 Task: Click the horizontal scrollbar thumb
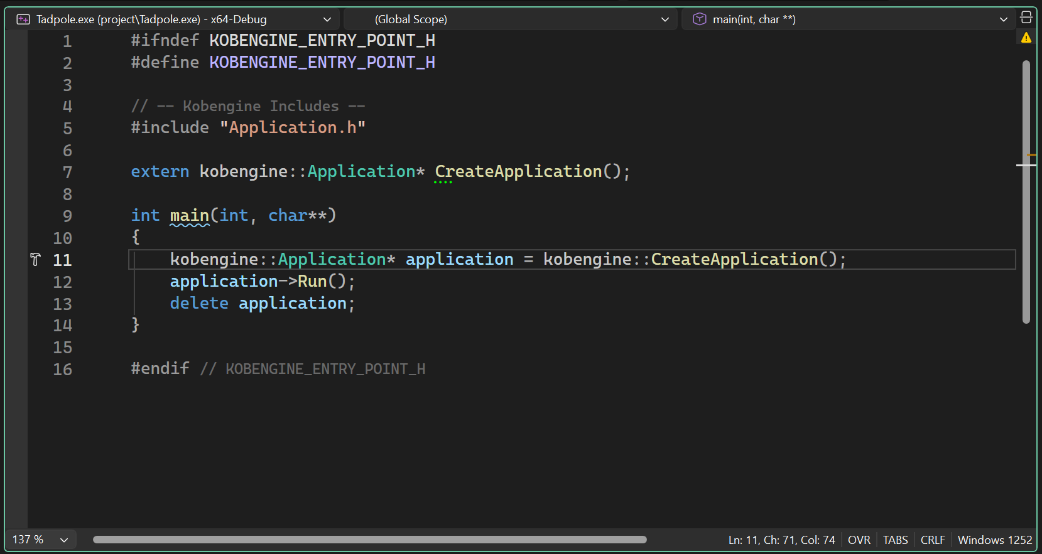(x=370, y=540)
